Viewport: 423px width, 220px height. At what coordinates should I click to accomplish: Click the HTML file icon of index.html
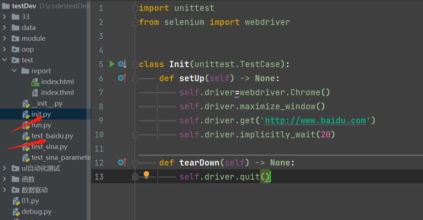[35, 82]
